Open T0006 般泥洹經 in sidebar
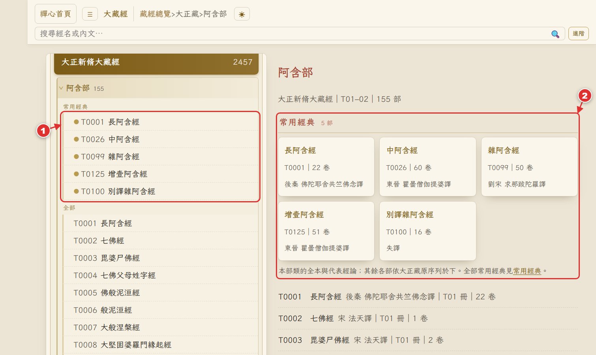The width and height of the screenshot is (596, 355). [x=160, y=310]
